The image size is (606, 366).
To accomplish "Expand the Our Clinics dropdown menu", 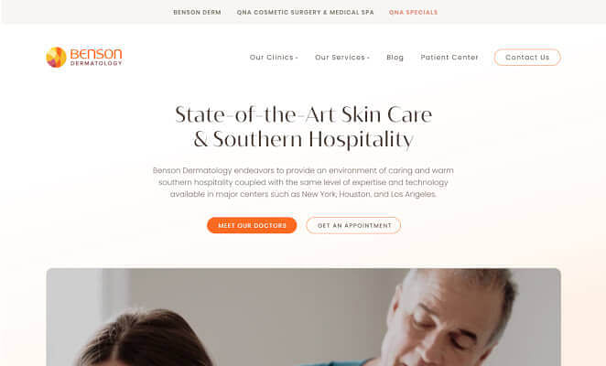I will [x=274, y=58].
